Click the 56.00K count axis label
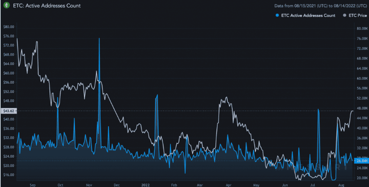This screenshot has height=187, width=369. [x=362, y=88]
